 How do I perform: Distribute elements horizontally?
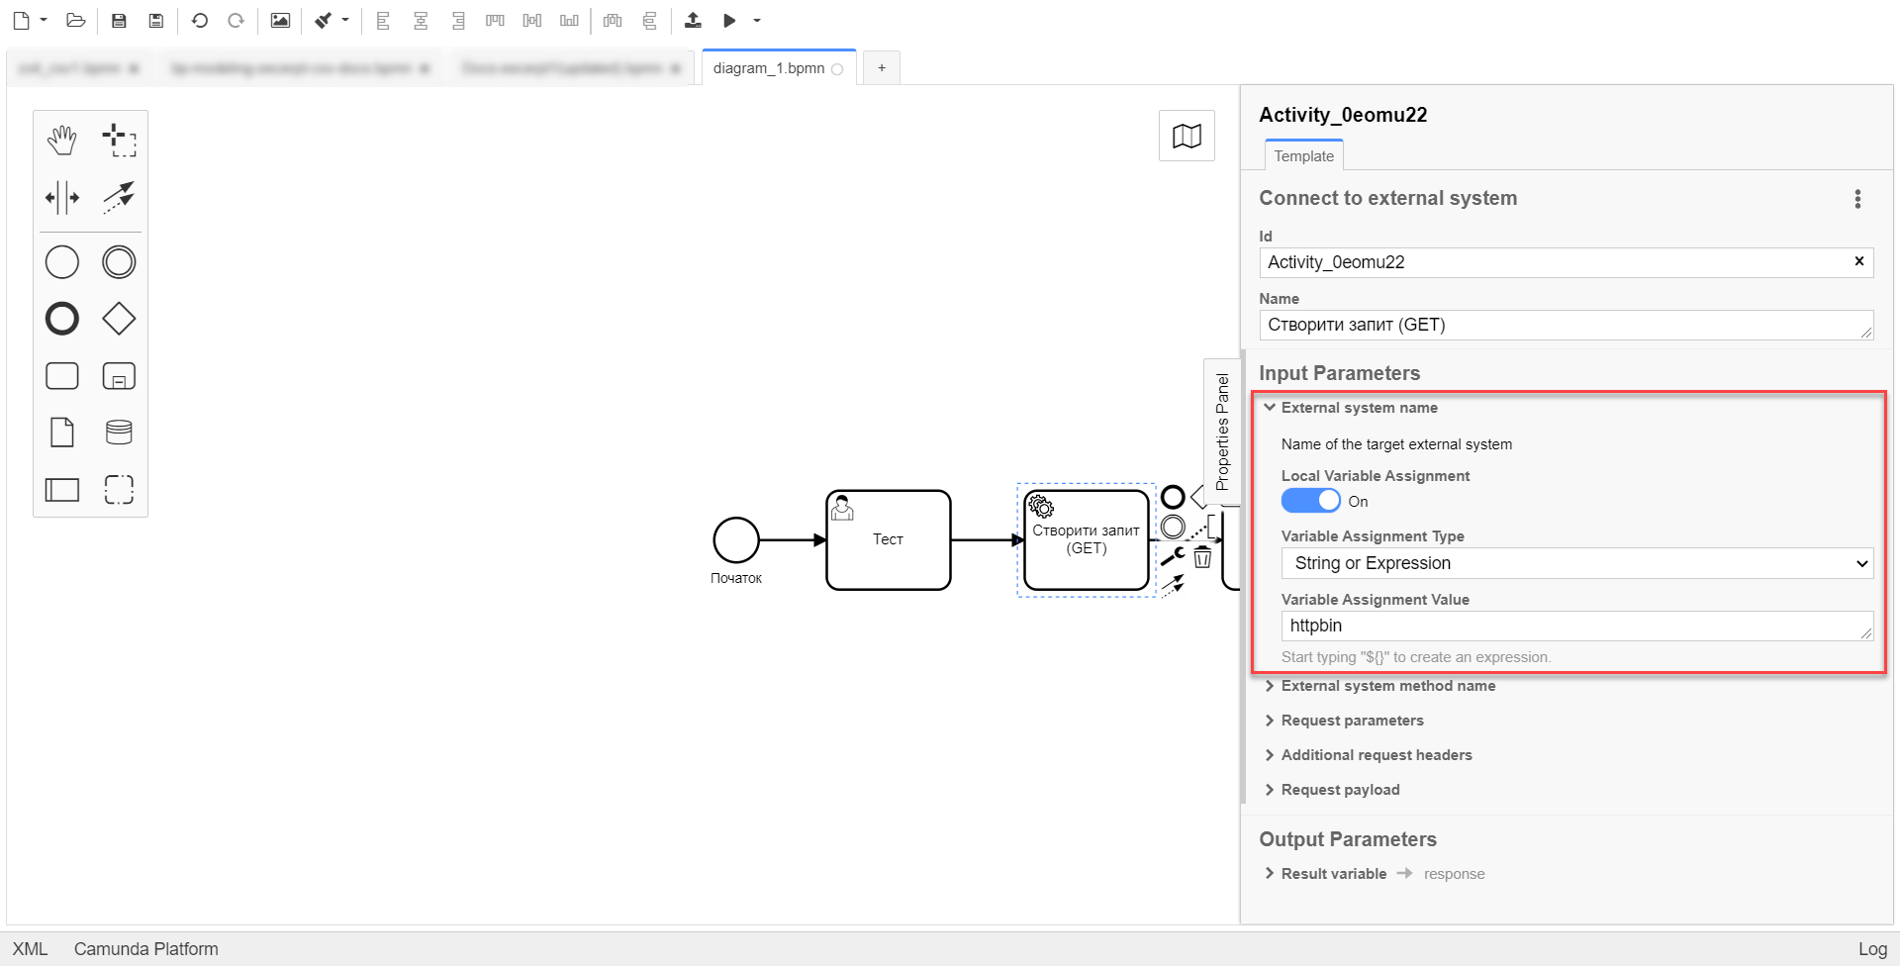[x=613, y=20]
